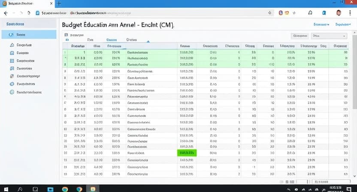
Task: Click the blue document extension icon
Action: point(324,13)
